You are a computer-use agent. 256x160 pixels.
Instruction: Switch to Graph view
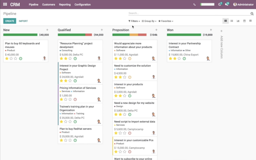[x=238, y=21]
